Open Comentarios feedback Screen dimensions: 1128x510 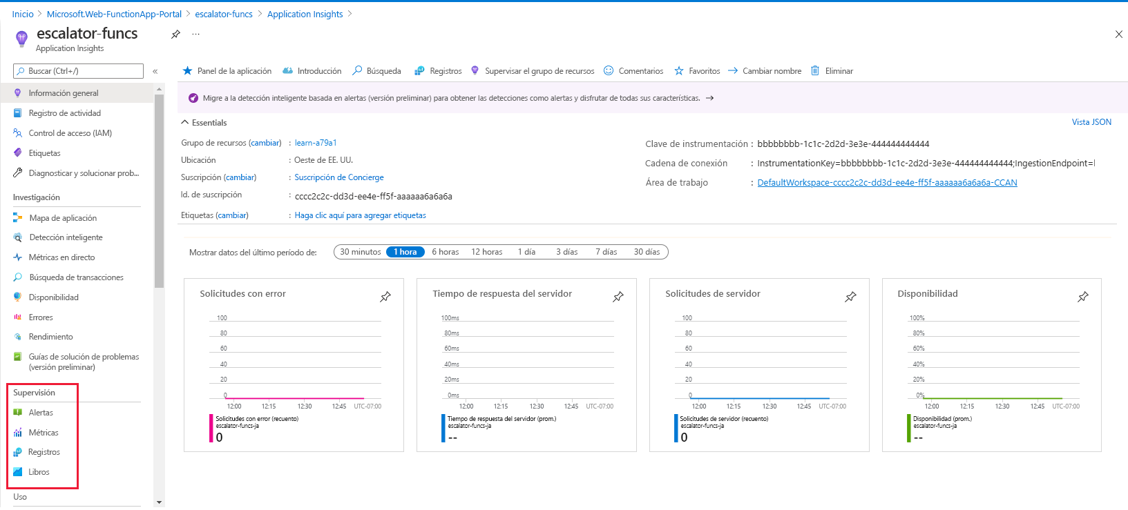pyautogui.click(x=633, y=71)
